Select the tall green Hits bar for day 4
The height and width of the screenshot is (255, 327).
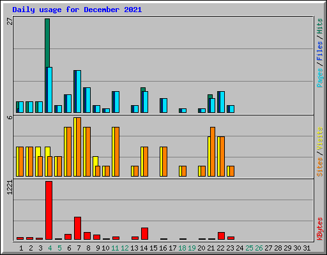click(x=47, y=43)
